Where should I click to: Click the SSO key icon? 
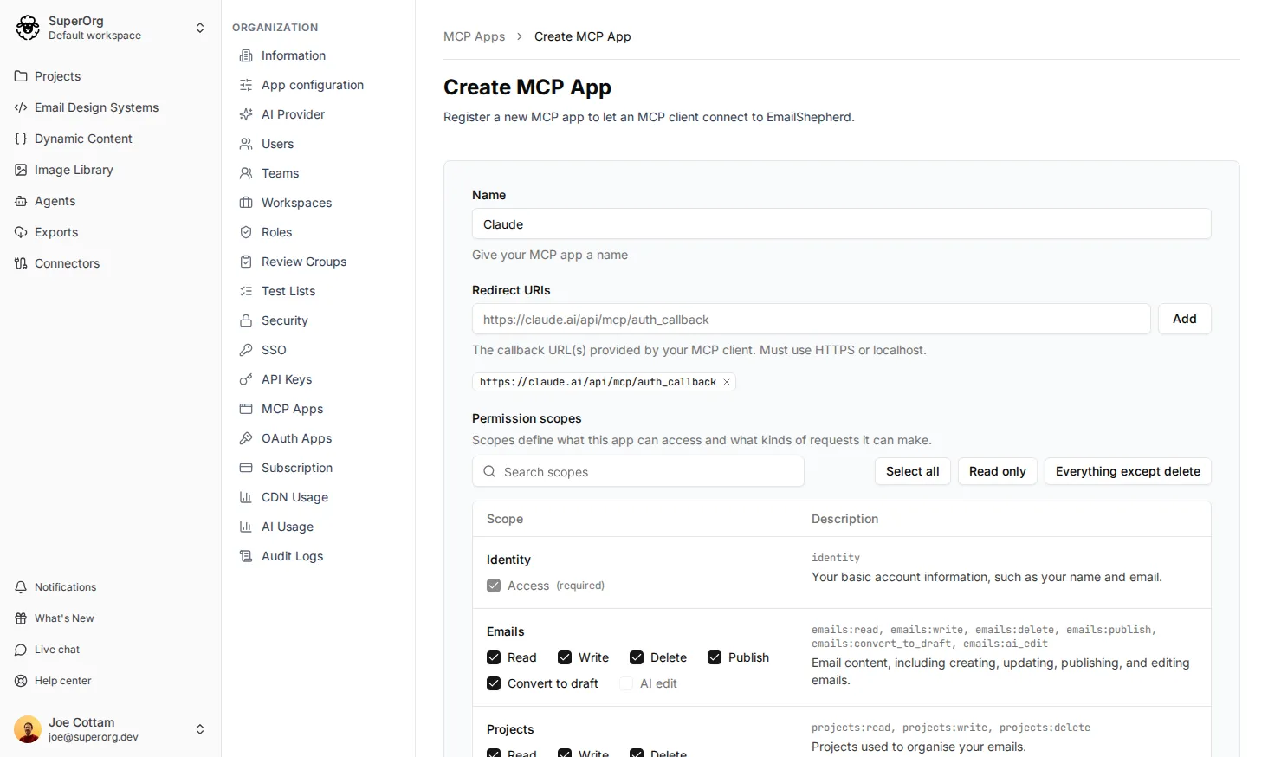[x=246, y=350]
